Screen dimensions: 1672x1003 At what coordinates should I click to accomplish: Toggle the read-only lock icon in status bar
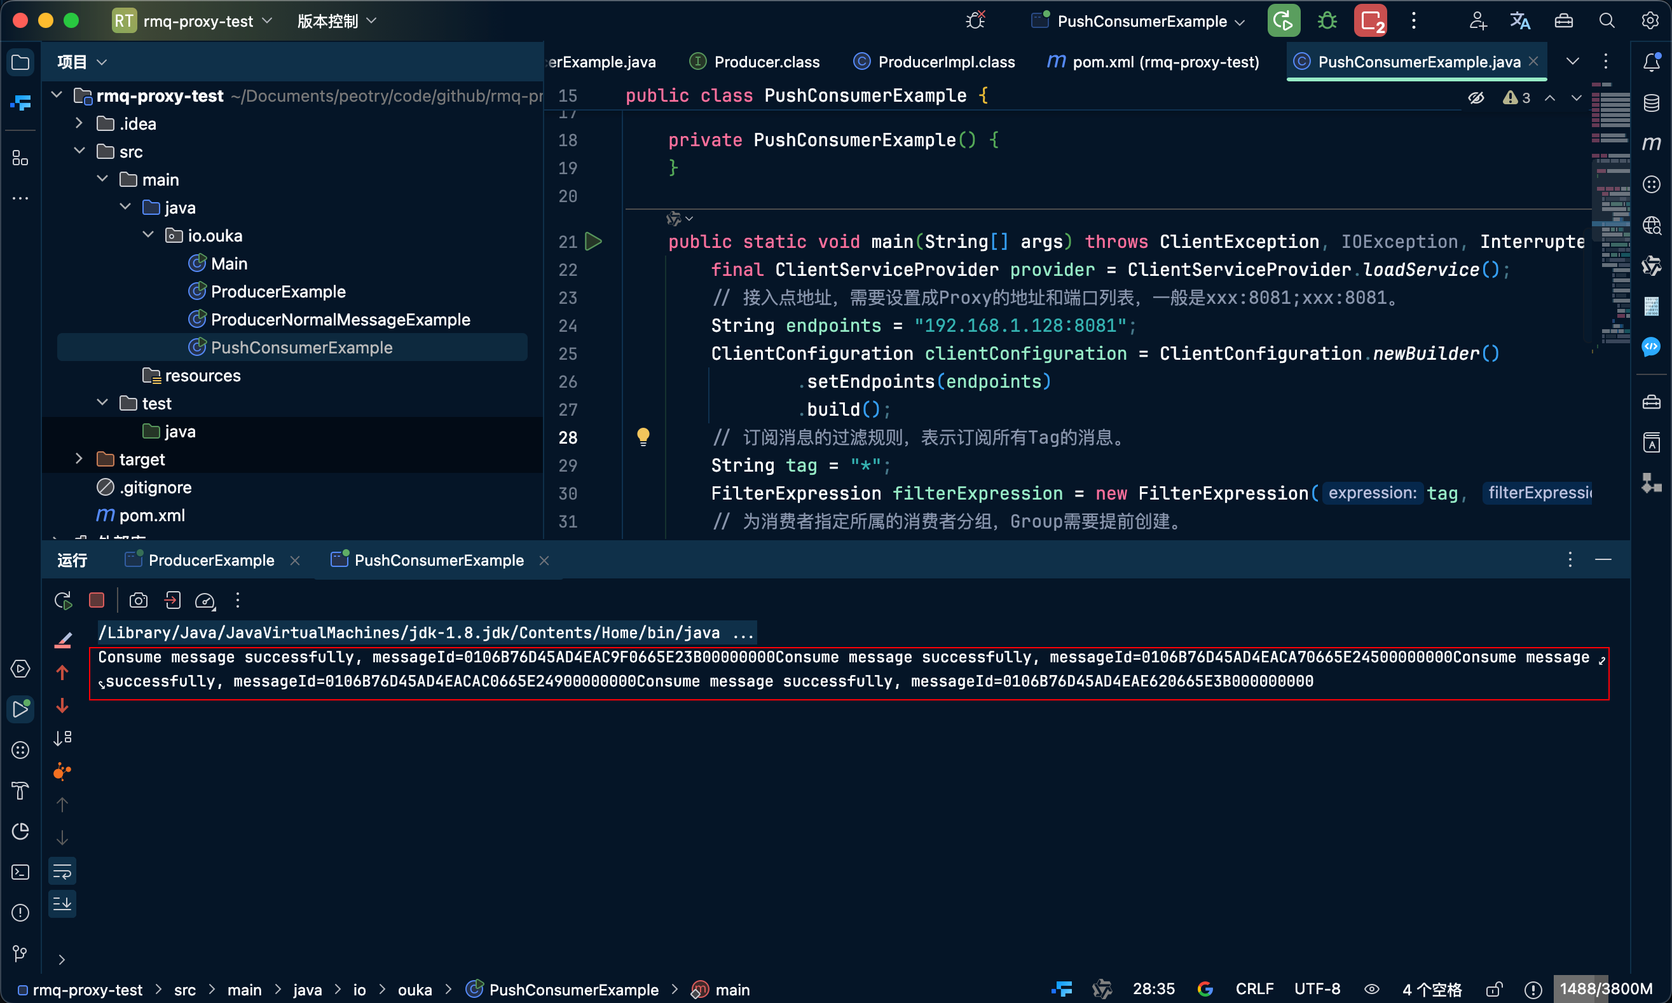[x=1493, y=990]
